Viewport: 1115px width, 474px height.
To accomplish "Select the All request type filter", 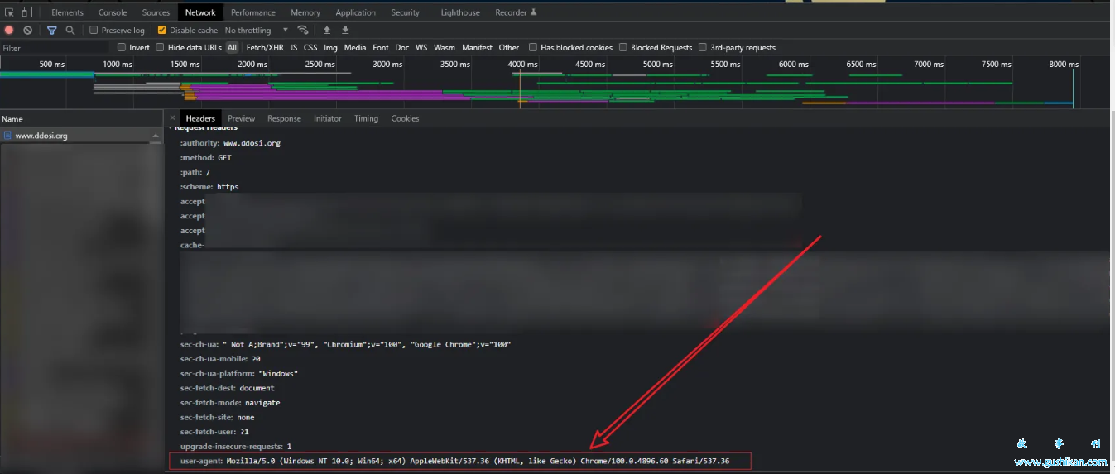I will [x=232, y=48].
